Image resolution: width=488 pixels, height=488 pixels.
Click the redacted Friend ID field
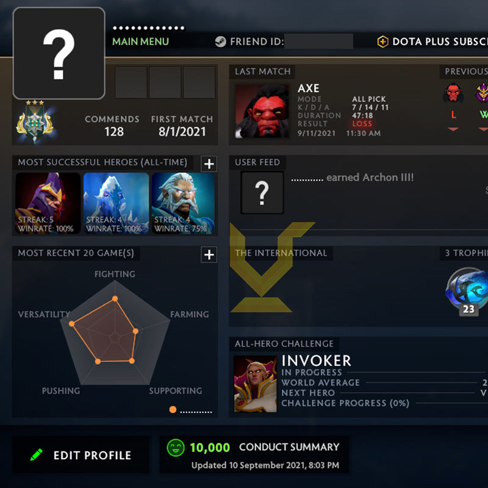pos(318,41)
